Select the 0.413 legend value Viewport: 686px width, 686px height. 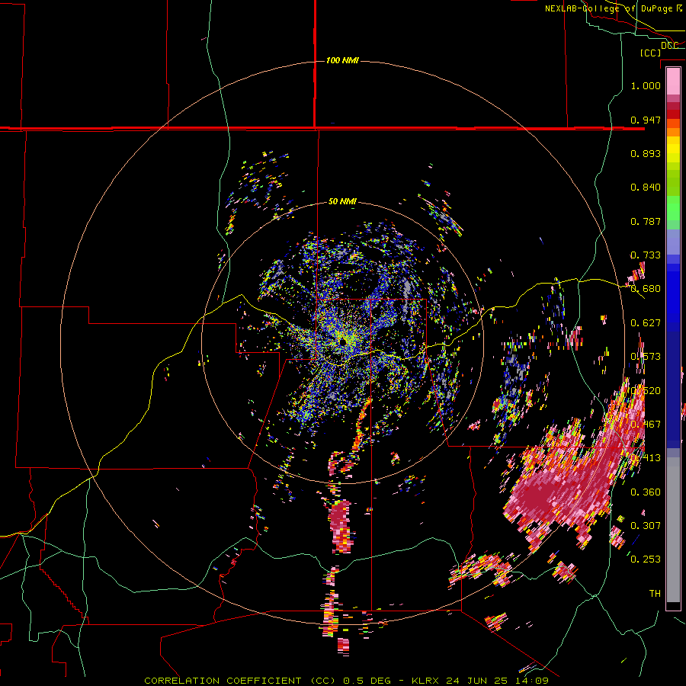pos(646,458)
